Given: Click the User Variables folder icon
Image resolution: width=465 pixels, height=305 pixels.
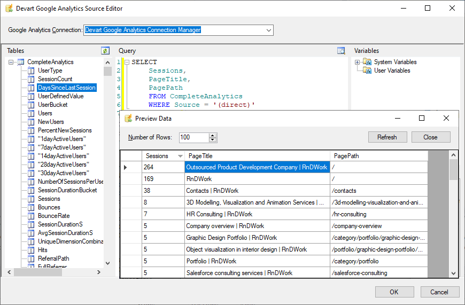Looking at the screenshot, I should point(367,71).
